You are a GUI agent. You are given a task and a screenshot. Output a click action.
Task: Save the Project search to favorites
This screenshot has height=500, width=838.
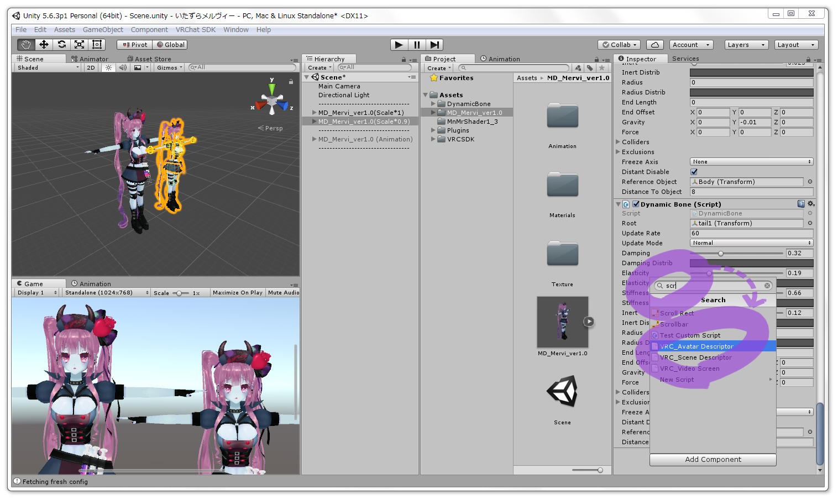click(x=602, y=68)
